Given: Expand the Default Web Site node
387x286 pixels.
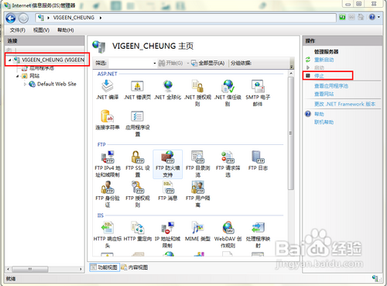Looking at the screenshot, I should click(25, 84).
